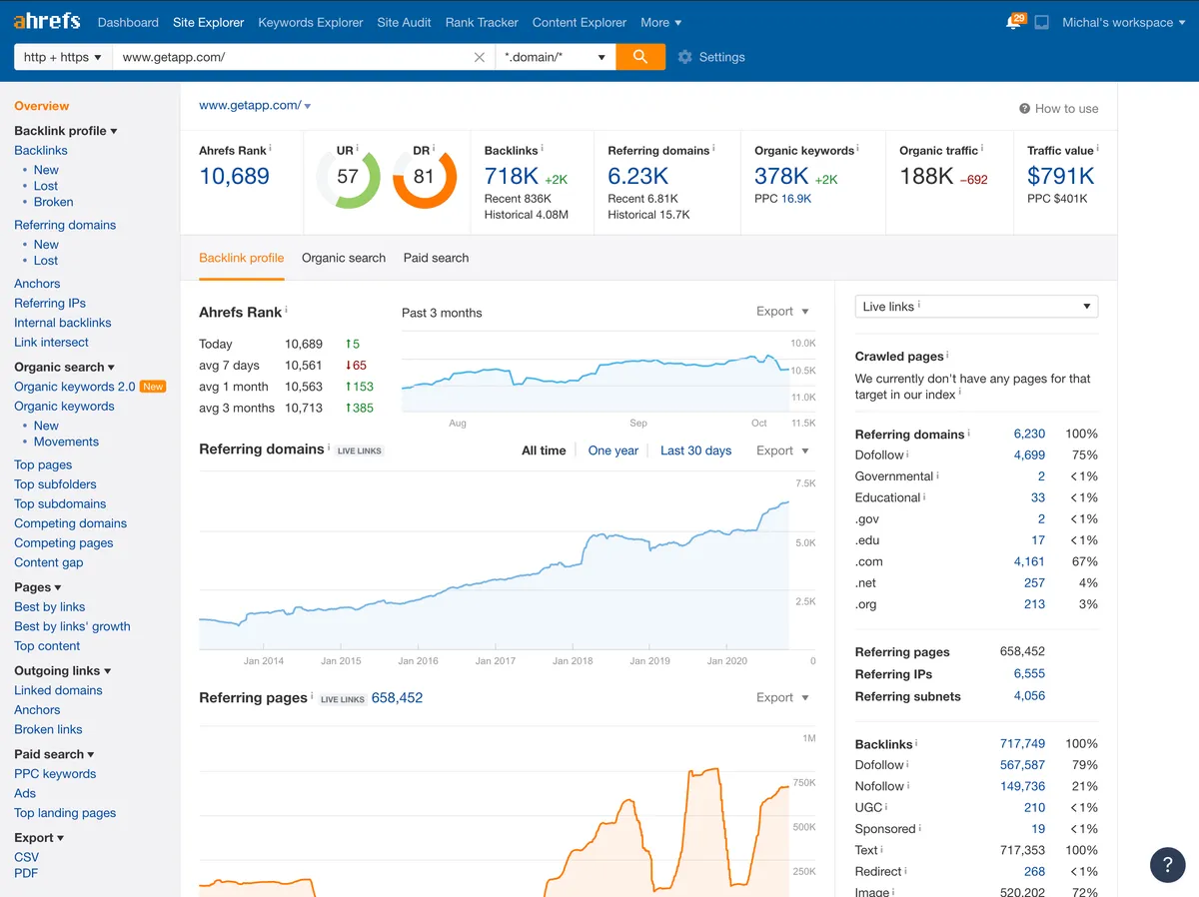The height and width of the screenshot is (897, 1199).
Task: Select the Backlink profile tab
Action: pos(242,258)
